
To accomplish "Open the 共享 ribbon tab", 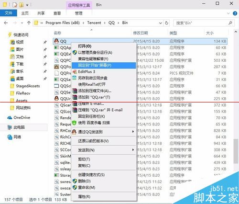I will [x=41, y=13].
